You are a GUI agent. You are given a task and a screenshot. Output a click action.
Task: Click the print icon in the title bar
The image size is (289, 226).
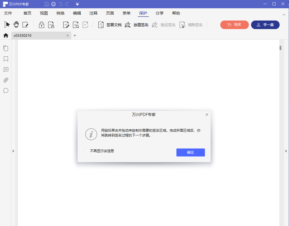click(54, 4)
